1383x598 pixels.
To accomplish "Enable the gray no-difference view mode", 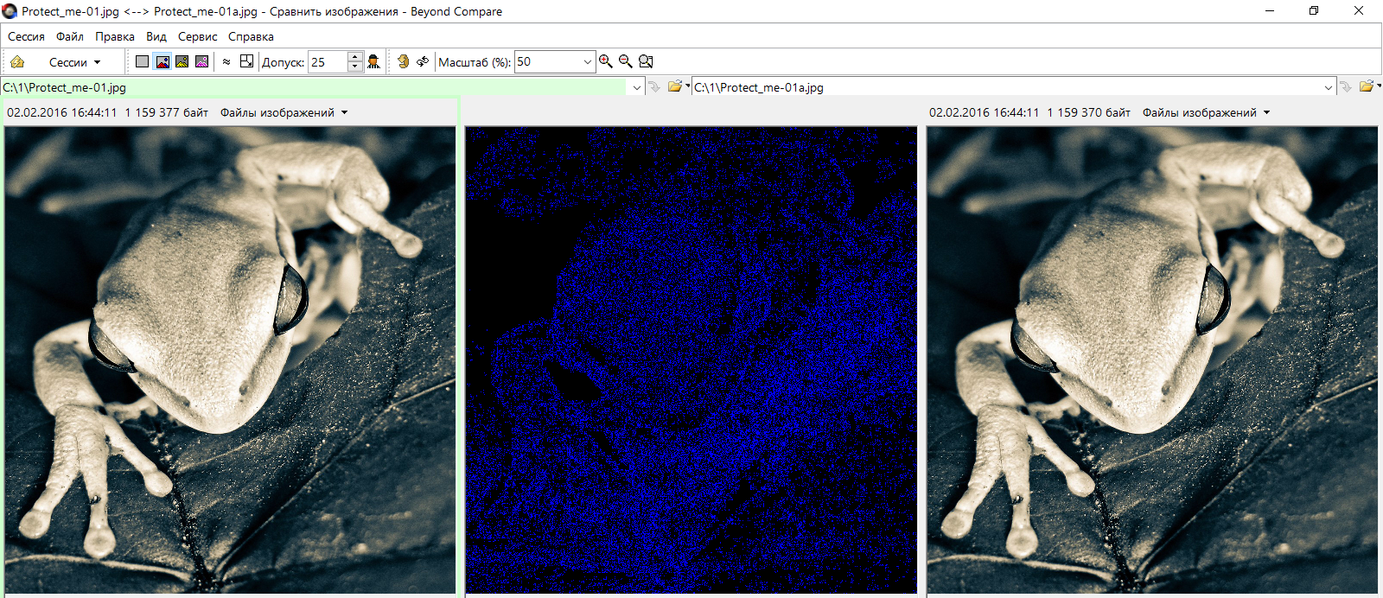I will (x=143, y=61).
